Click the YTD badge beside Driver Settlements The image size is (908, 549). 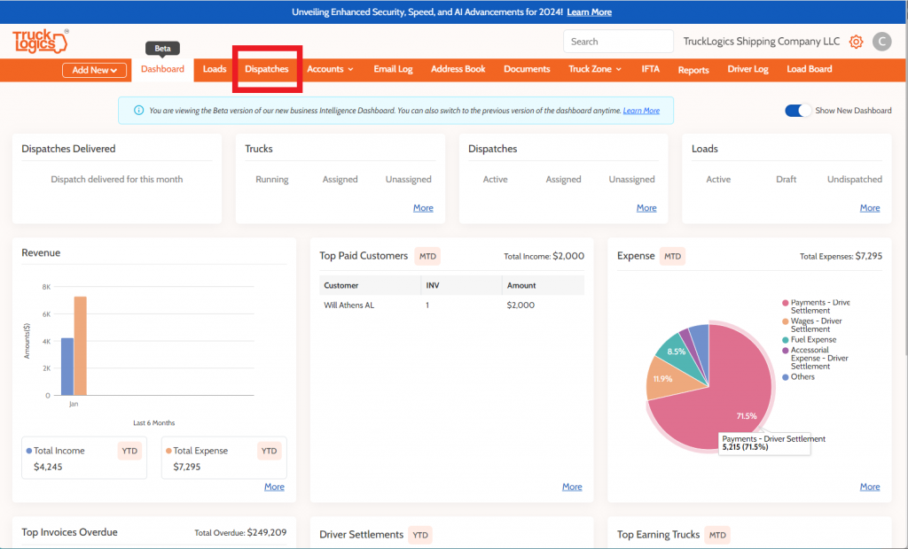click(x=419, y=535)
